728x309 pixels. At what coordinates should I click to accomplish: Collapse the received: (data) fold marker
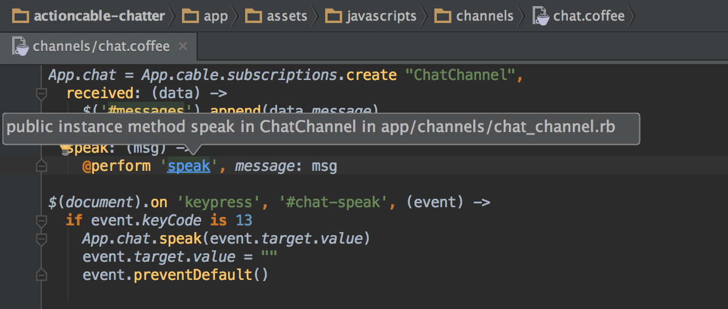(41, 94)
